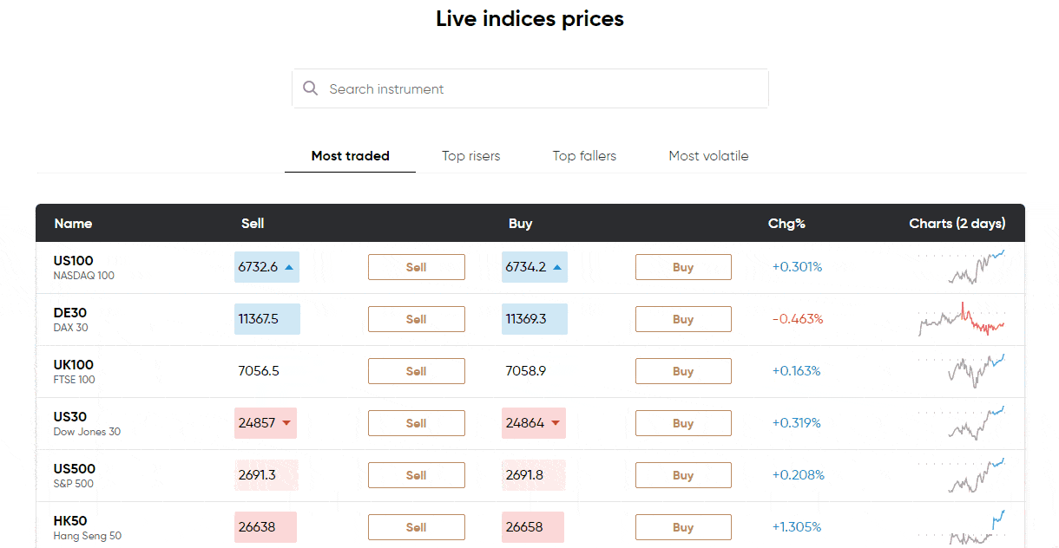Click the Chg% column header
1059x548 pixels.
pos(786,224)
